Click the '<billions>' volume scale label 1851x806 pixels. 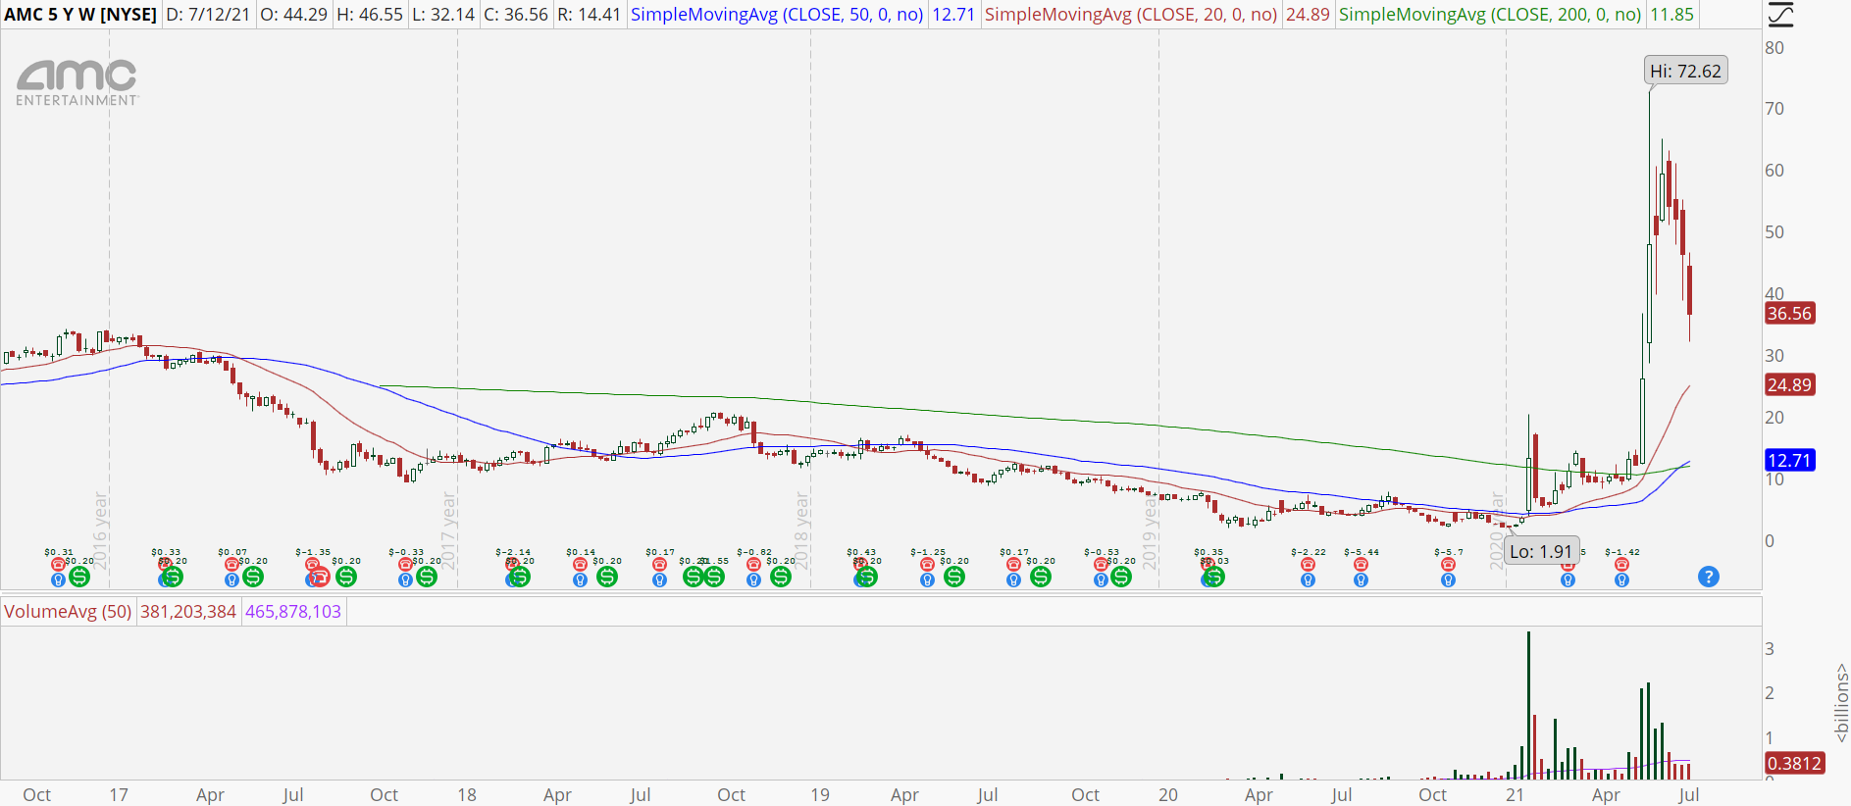[x=1841, y=702]
